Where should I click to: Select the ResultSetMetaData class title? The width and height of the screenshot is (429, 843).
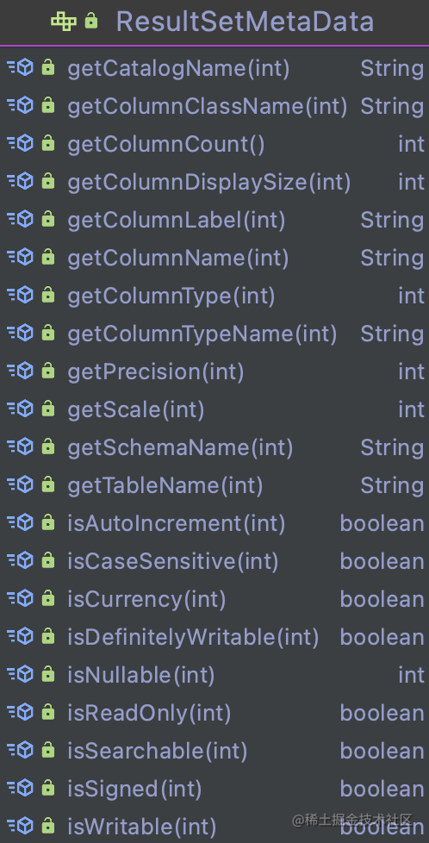tap(245, 22)
